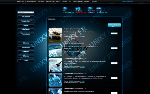Go to Messagerie in top menu
The width and height of the screenshot is (150, 94).
coord(78,2)
